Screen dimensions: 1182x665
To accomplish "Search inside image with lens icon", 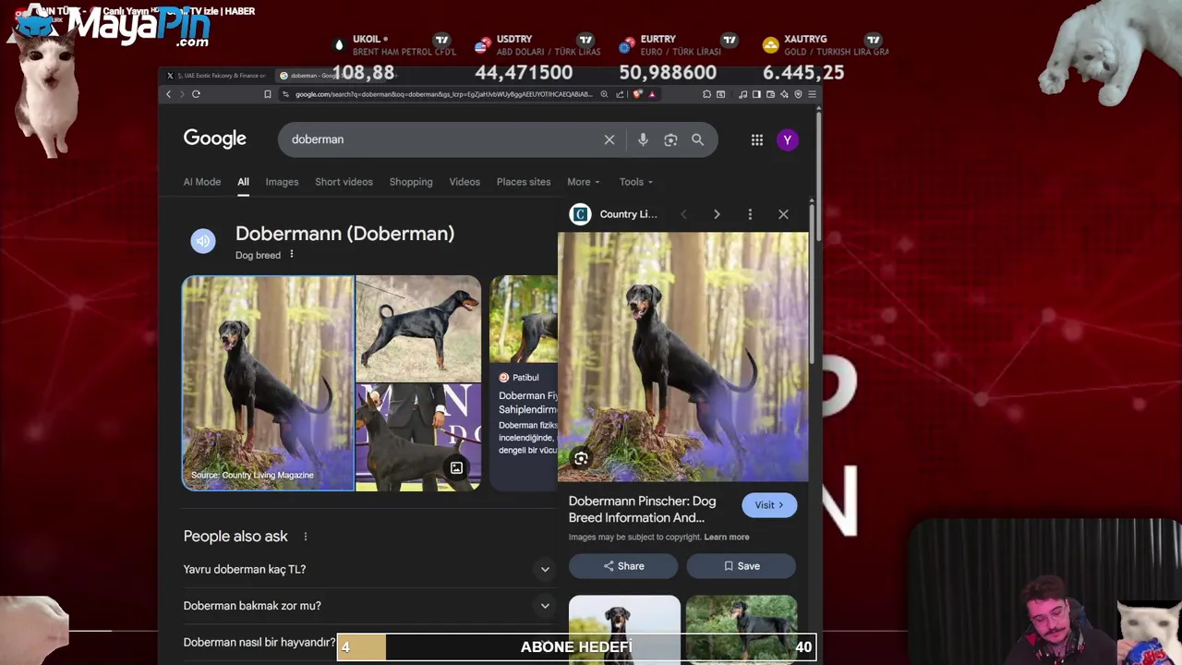I will click(x=581, y=458).
